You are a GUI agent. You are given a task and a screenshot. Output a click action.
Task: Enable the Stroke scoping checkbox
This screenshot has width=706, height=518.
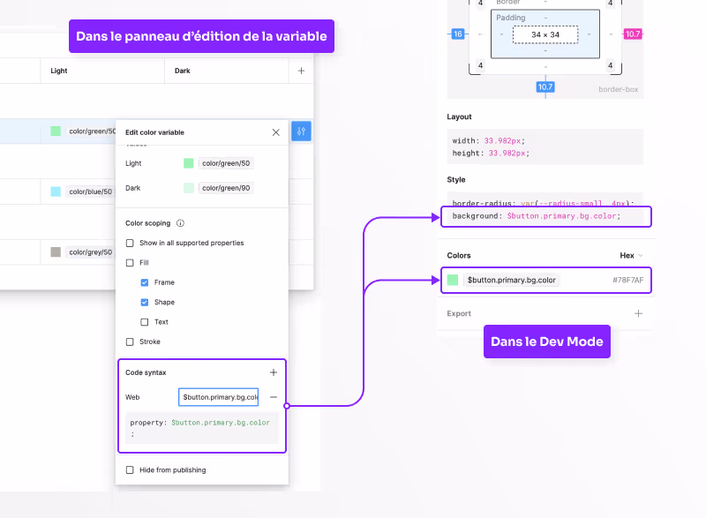click(130, 342)
